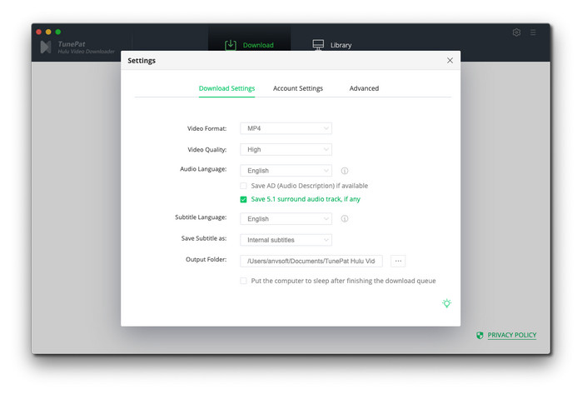Switch to Download Settings tab
Image resolution: width=582 pixels, height=394 pixels.
pyautogui.click(x=226, y=88)
